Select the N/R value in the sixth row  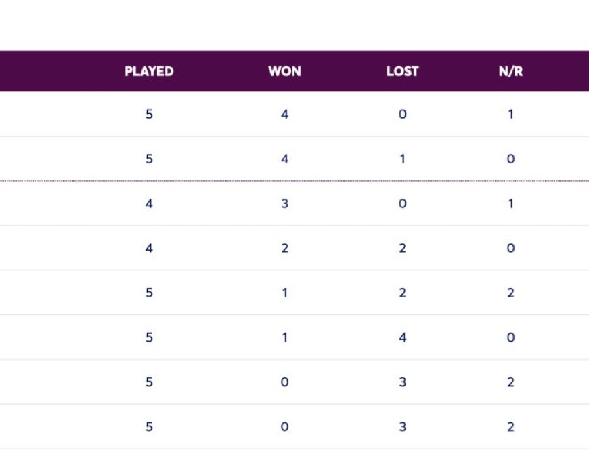pos(510,337)
